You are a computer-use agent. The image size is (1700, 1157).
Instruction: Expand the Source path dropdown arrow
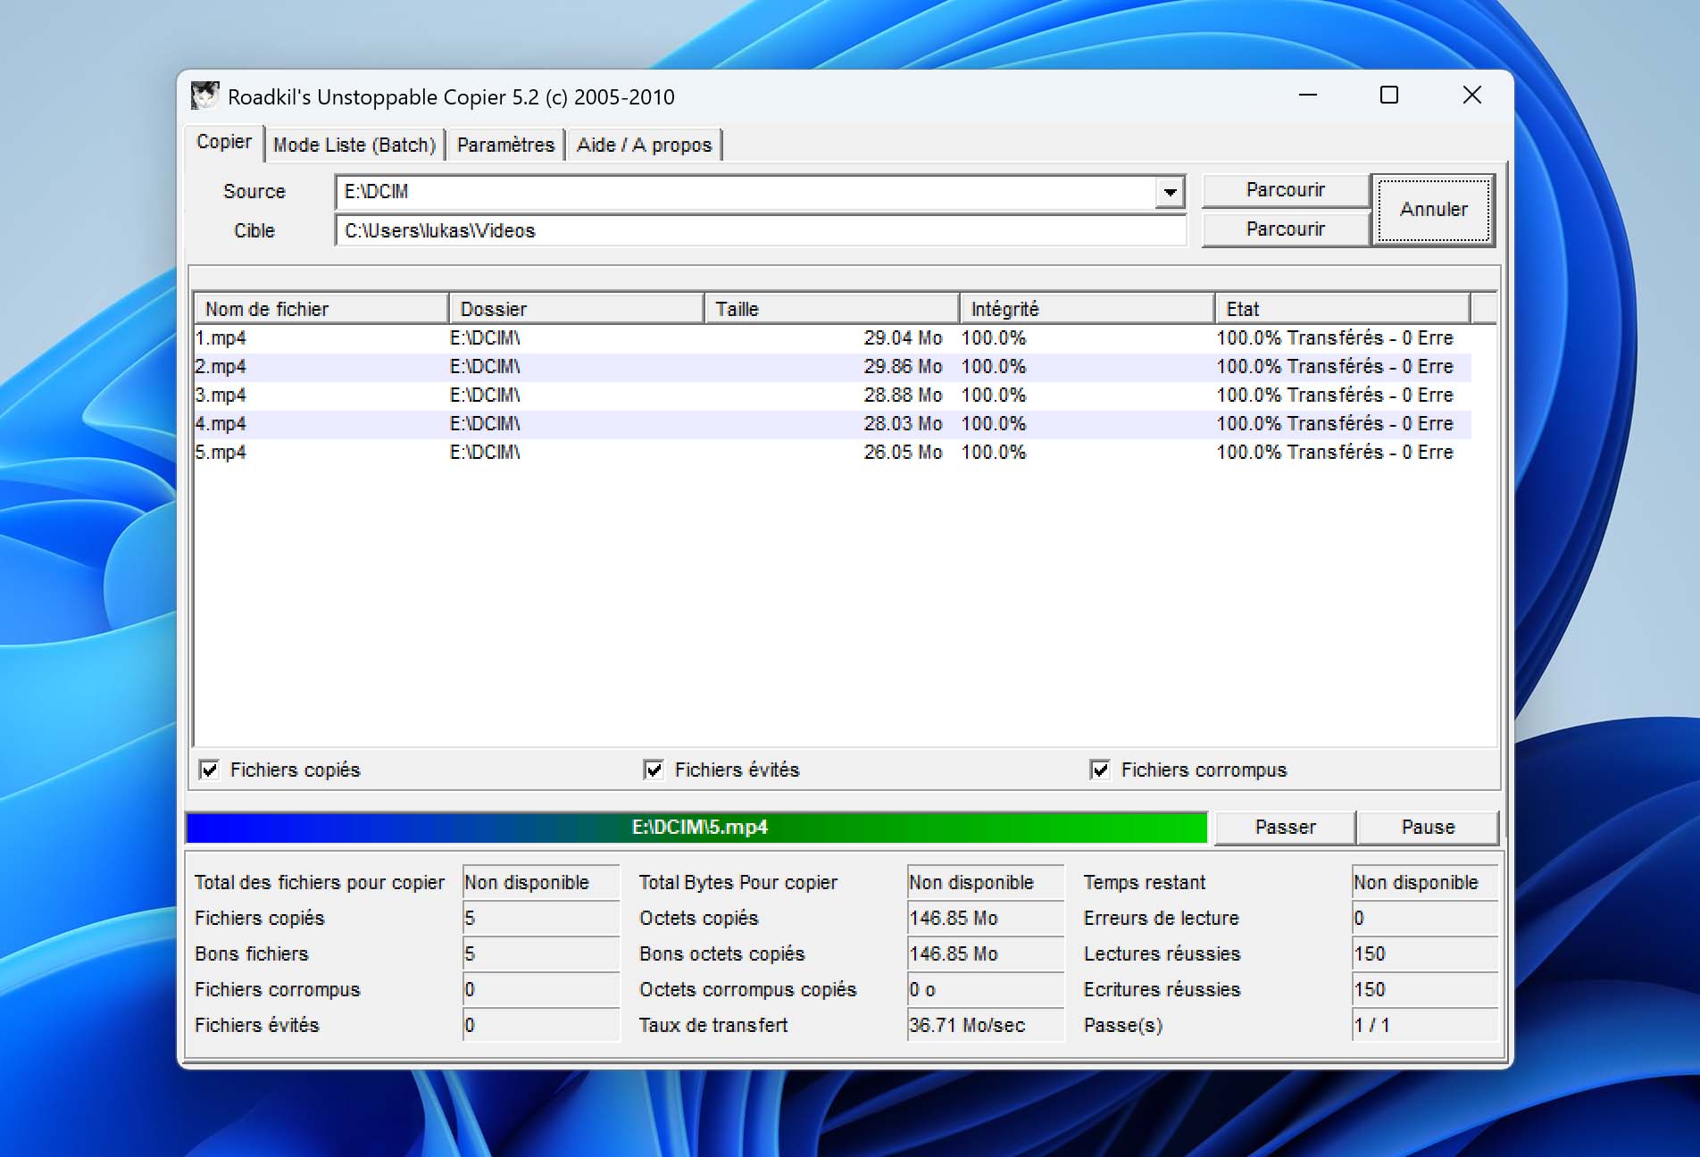click(x=1169, y=192)
